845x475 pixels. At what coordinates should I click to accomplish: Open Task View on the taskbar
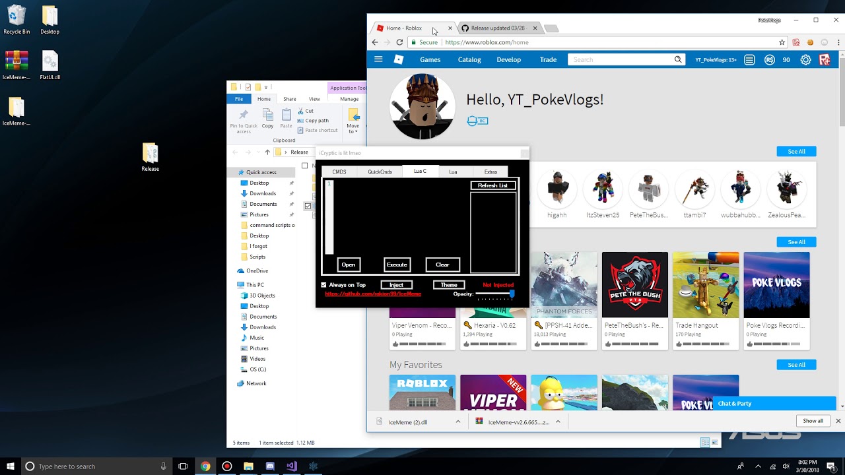coord(183,466)
